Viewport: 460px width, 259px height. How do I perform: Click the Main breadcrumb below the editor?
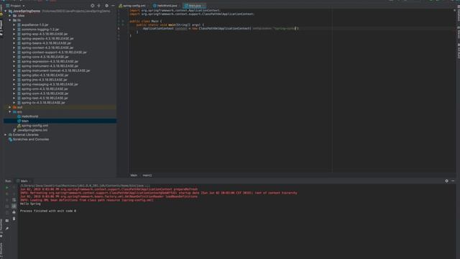(x=134, y=176)
